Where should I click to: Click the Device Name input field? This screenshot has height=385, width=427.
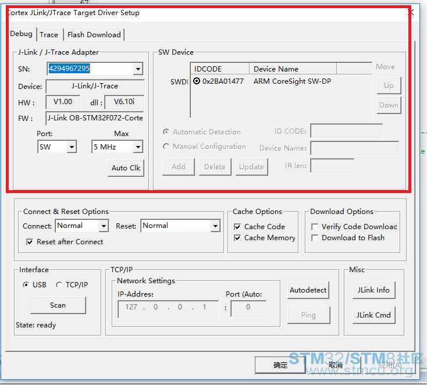click(354, 148)
